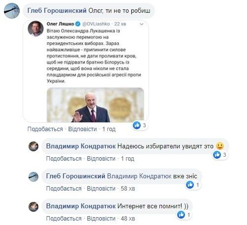Open Глеб Горошинский's profile name link at top
247x225 pixels.
coord(57,11)
